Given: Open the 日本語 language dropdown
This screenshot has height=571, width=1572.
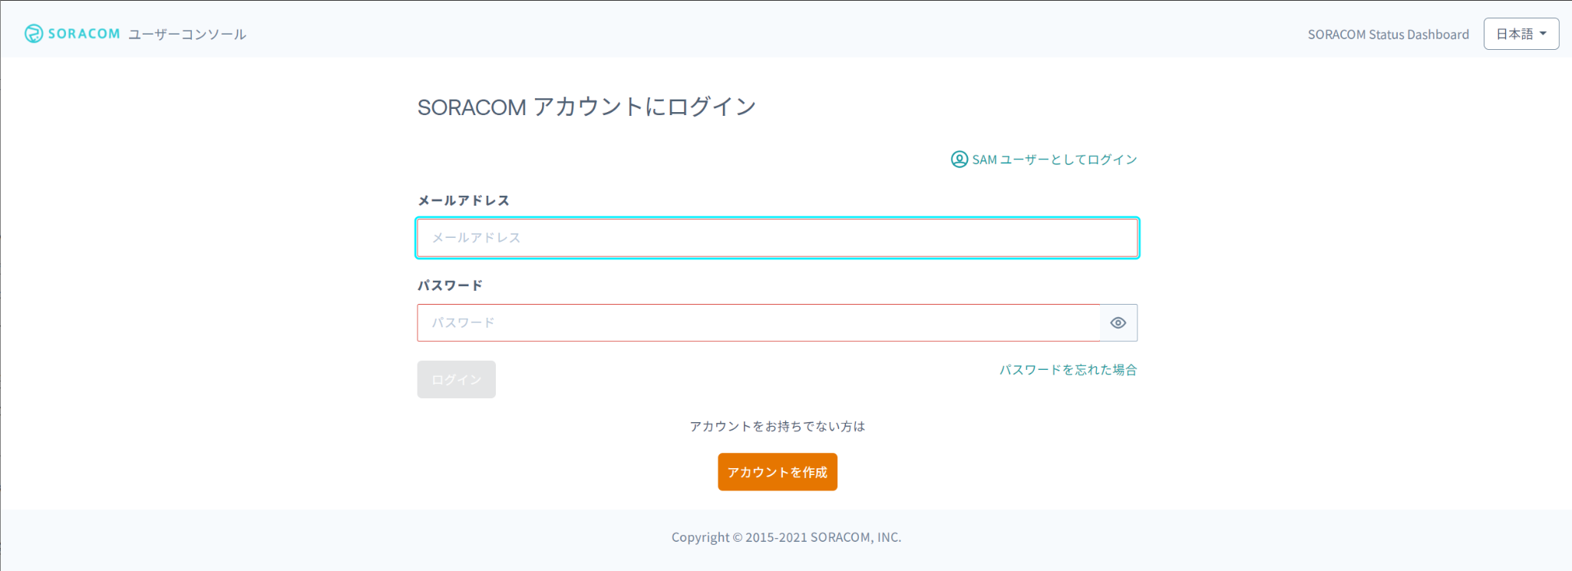Looking at the screenshot, I should click(1521, 34).
